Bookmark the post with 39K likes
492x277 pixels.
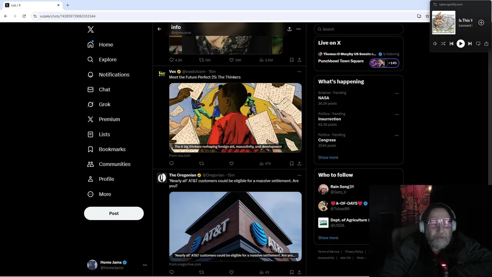click(x=292, y=60)
